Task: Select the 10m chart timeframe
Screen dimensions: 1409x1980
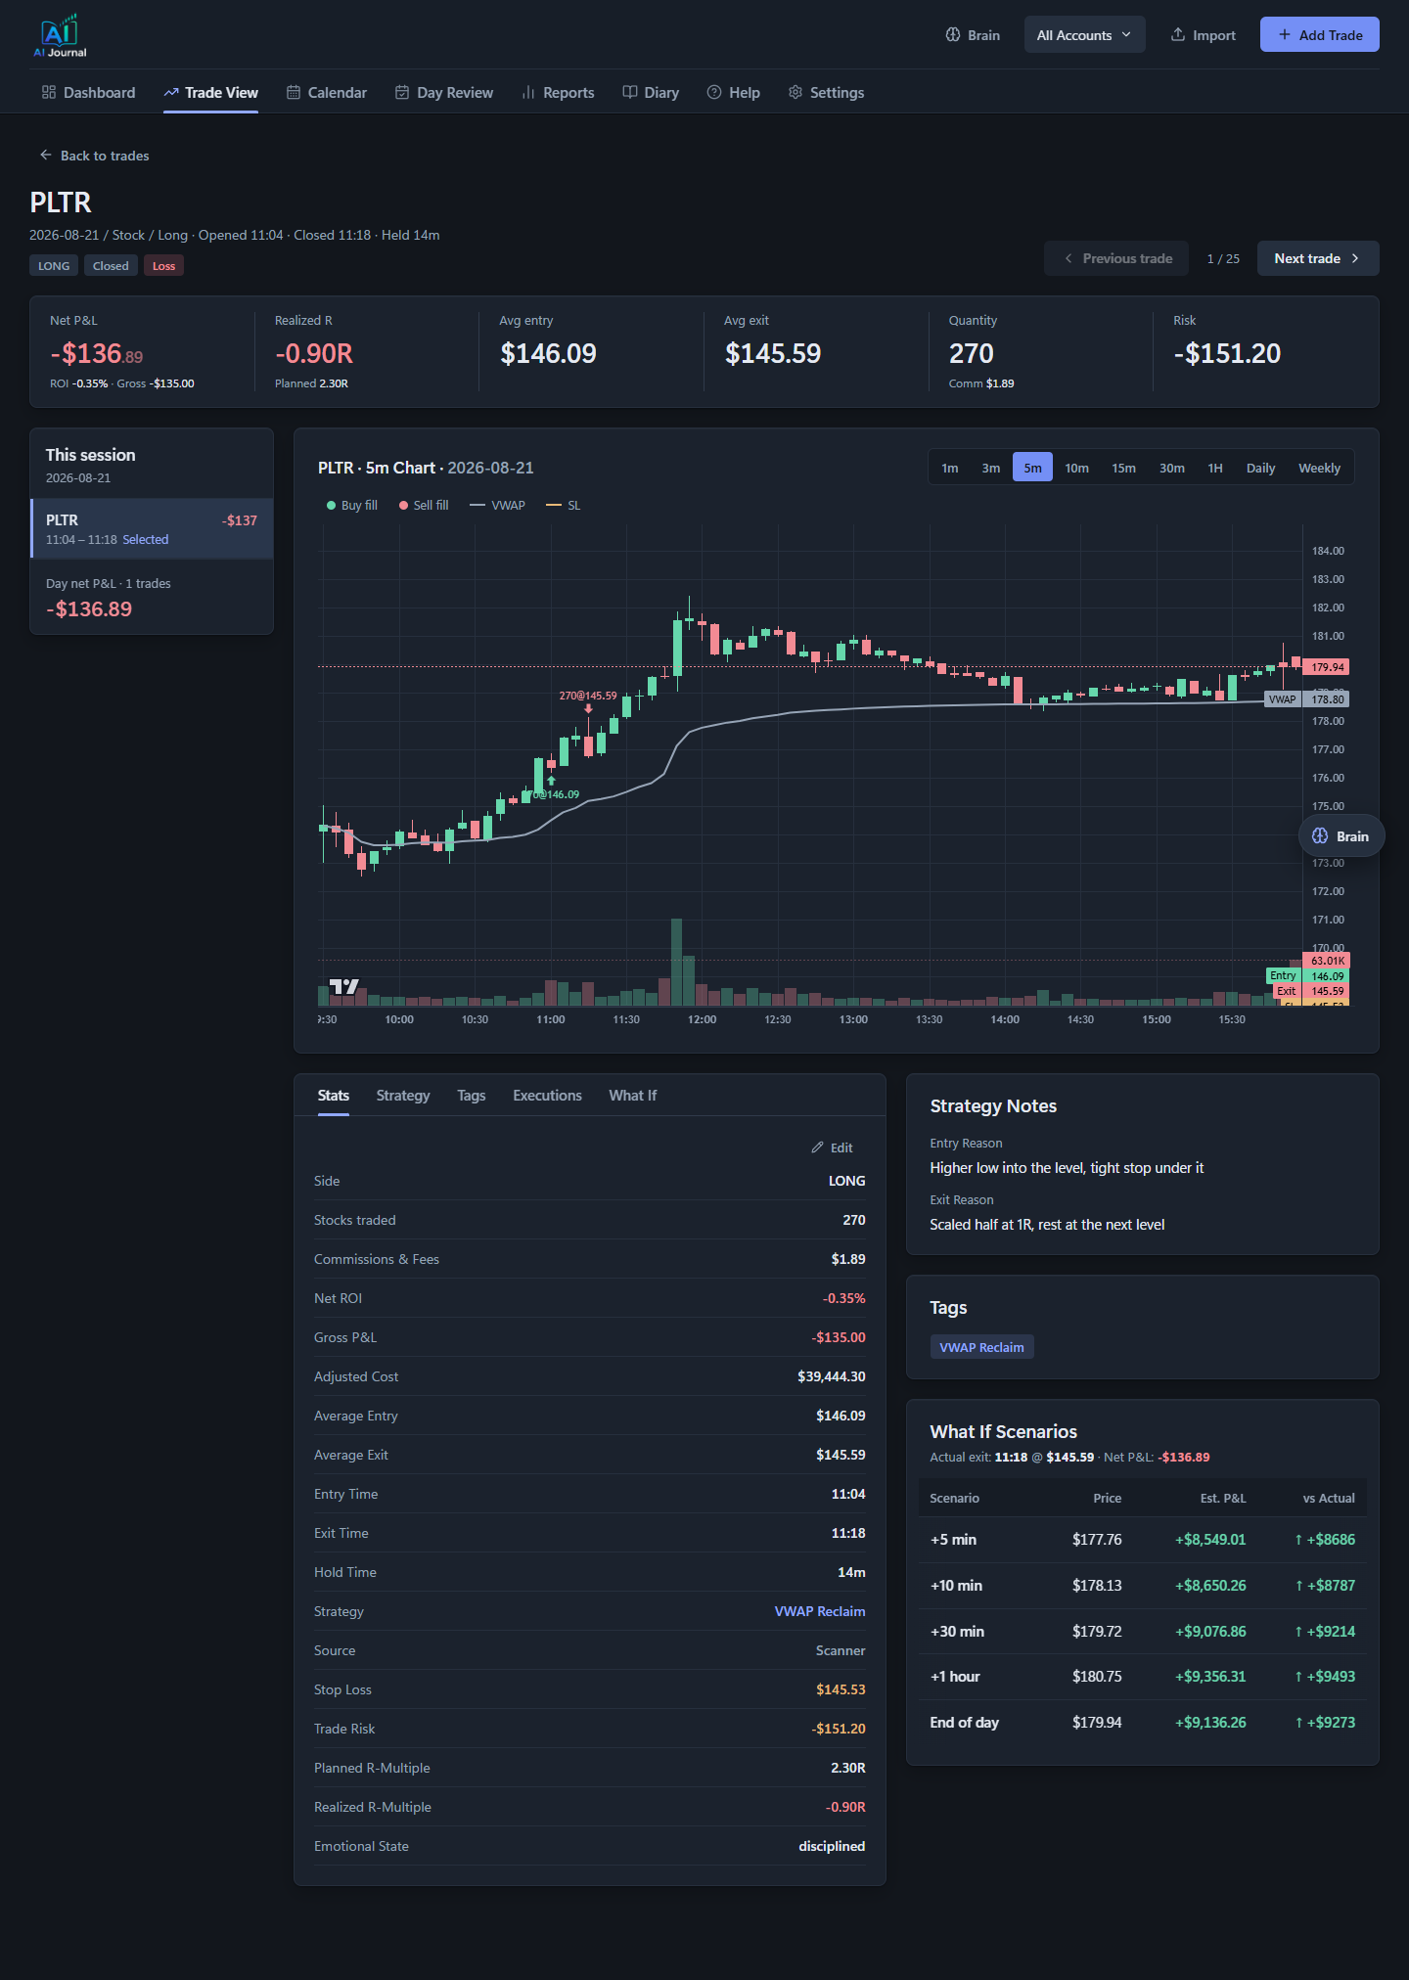Action: pos(1076,468)
